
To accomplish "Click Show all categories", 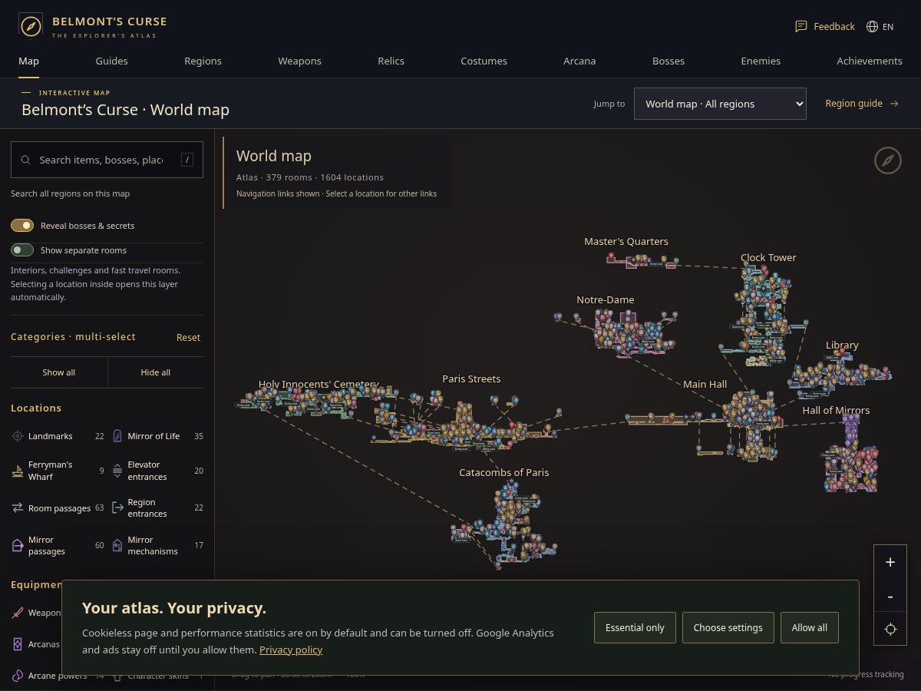I will click(x=59, y=372).
